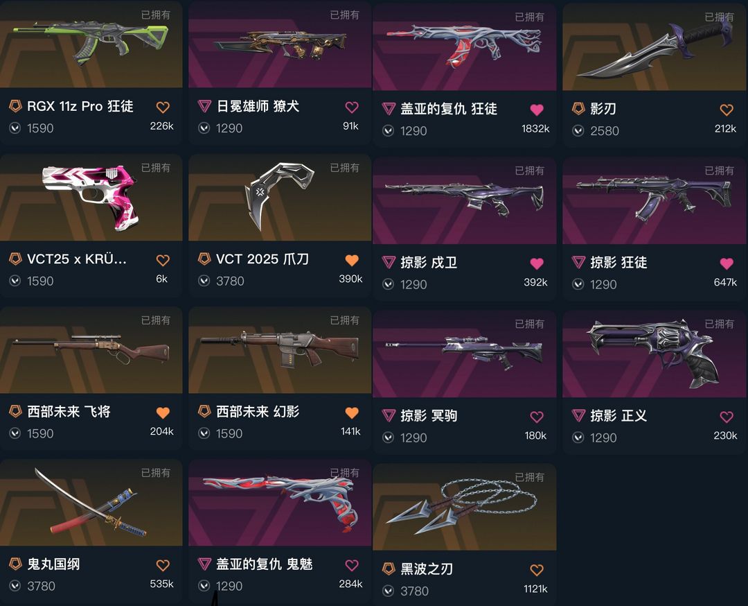This screenshot has width=748, height=606.
Task: Remove favorite from VCT 2025 爪刀
Action: (x=352, y=260)
